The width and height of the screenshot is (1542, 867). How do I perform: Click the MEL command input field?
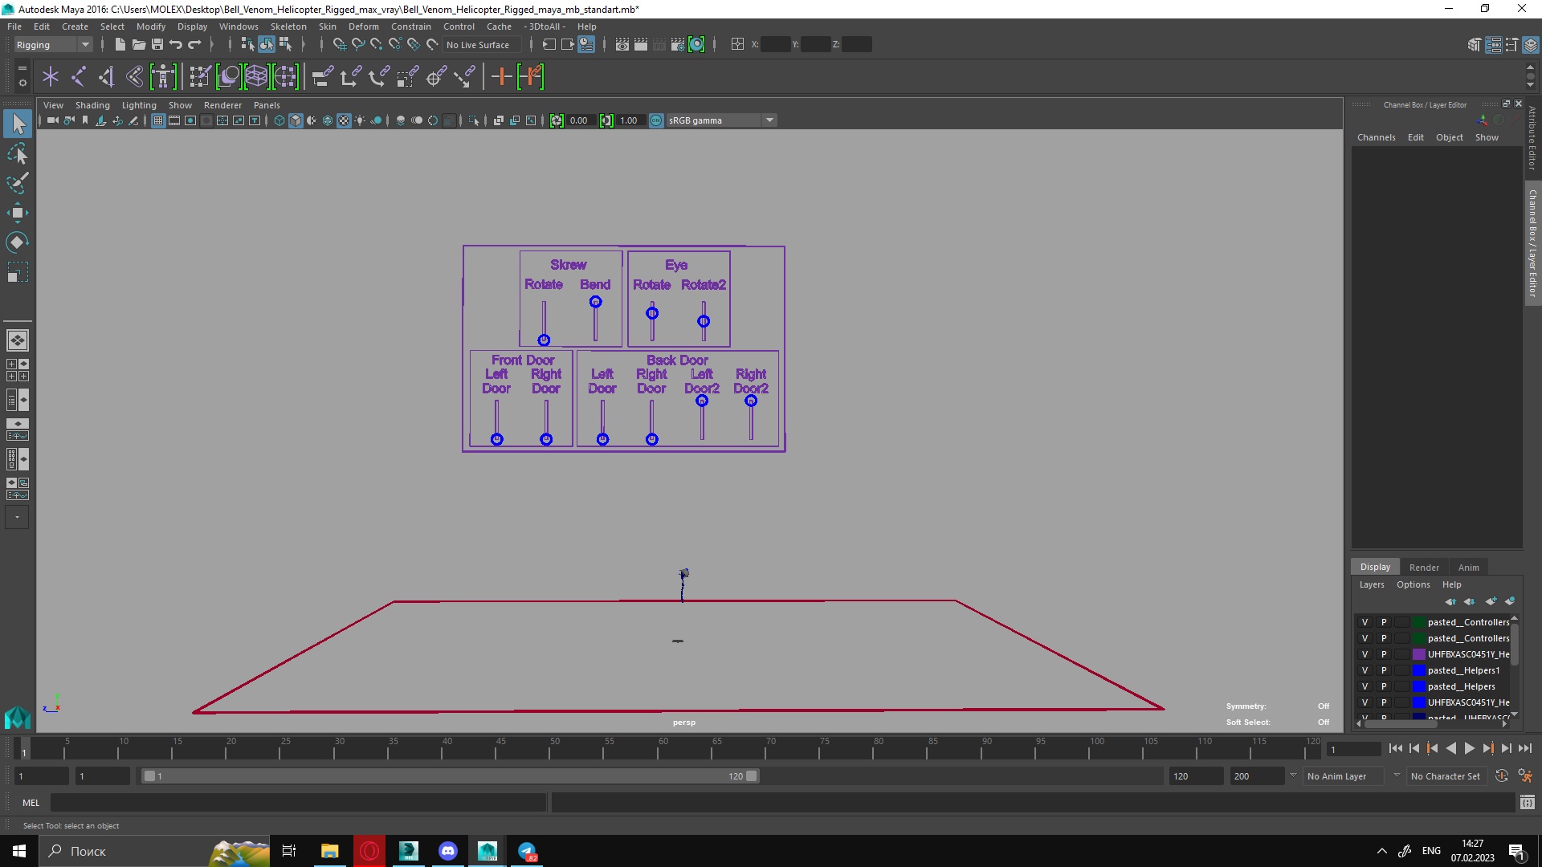click(297, 803)
